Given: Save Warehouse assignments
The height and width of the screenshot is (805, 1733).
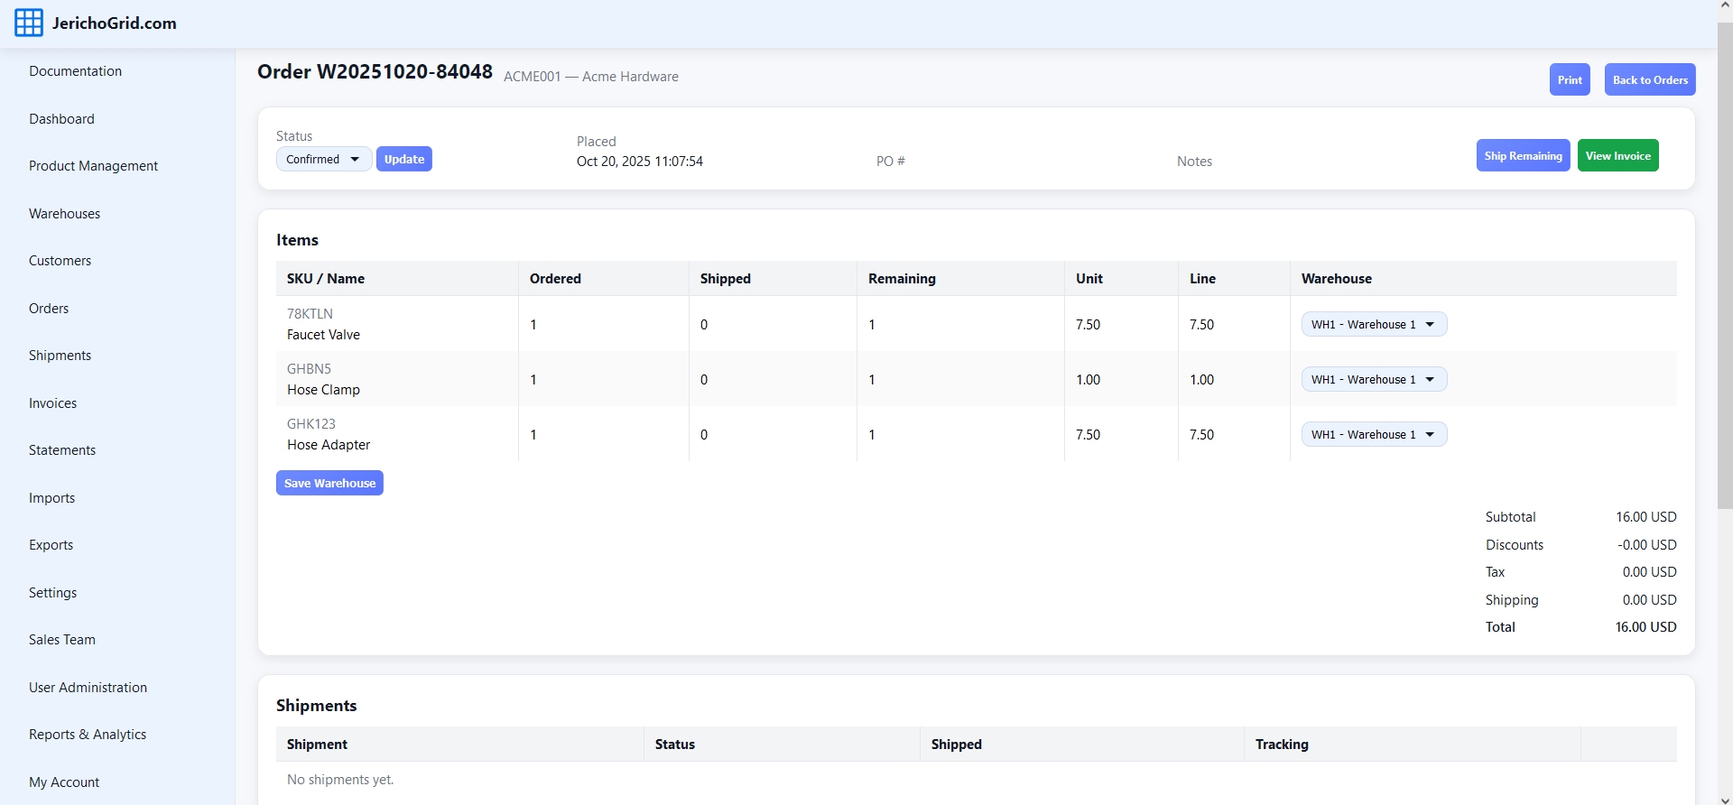Looking at the screenshot, I should click(329, 484).
